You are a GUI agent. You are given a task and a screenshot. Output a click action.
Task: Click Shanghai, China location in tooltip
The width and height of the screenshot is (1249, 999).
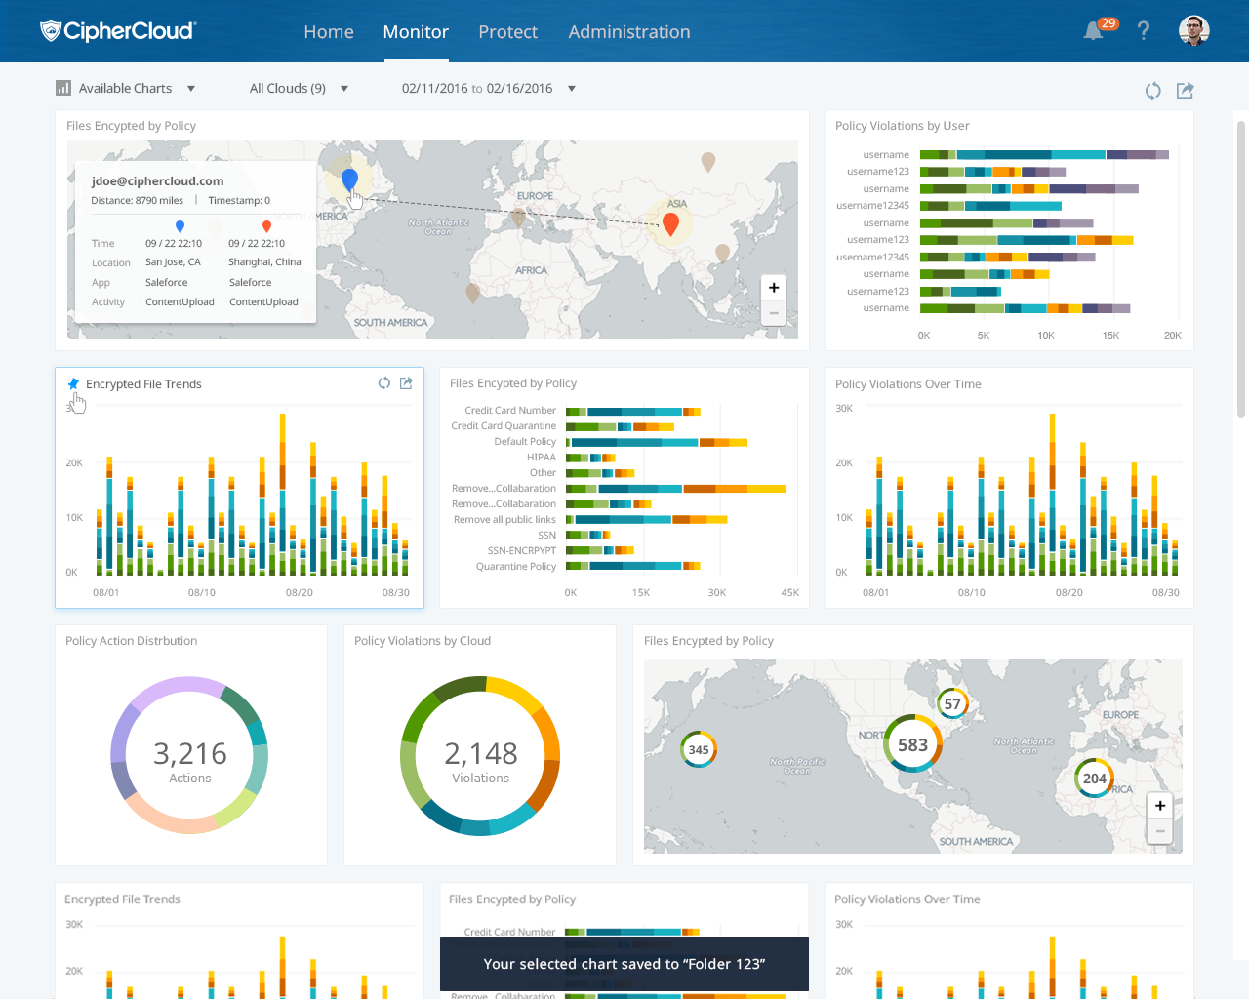[264, 262]
